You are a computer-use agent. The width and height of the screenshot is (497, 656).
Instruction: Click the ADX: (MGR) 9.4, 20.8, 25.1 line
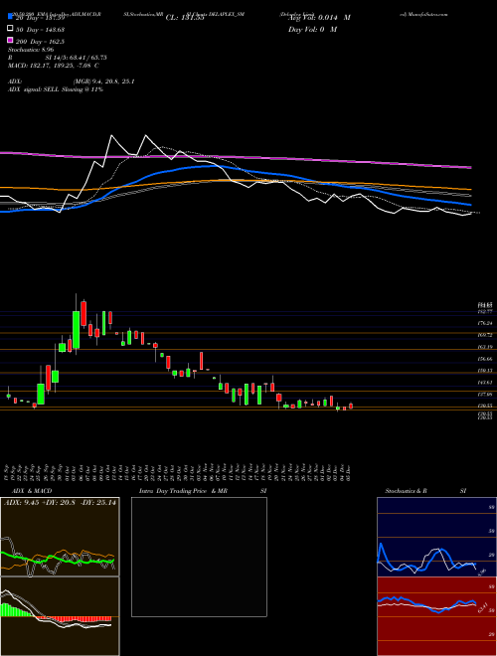[72, 82]
